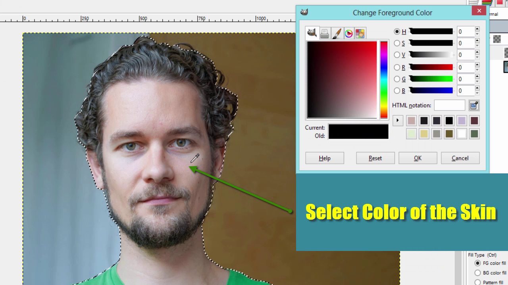Select the H (Hue) radio button
508x285 pixels.
[397, 32]
